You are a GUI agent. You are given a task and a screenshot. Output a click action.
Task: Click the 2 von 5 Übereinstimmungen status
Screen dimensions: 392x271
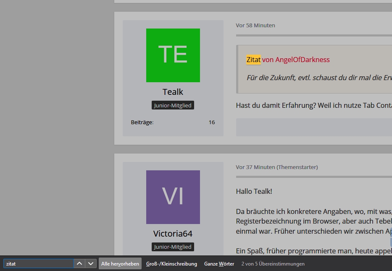273,264
